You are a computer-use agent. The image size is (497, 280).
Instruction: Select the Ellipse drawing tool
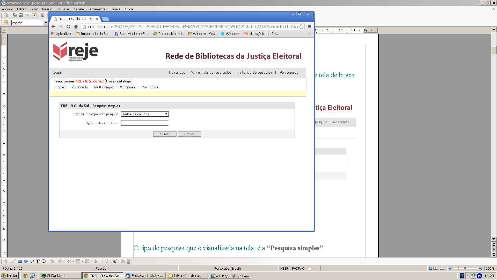[x=26, y=261]
